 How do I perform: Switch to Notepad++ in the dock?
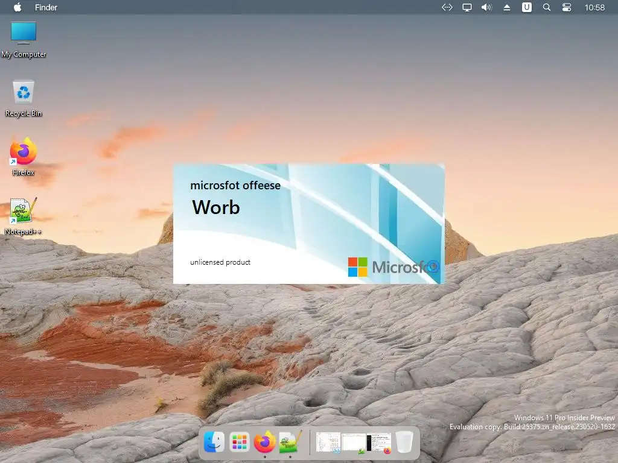(290, 442)
